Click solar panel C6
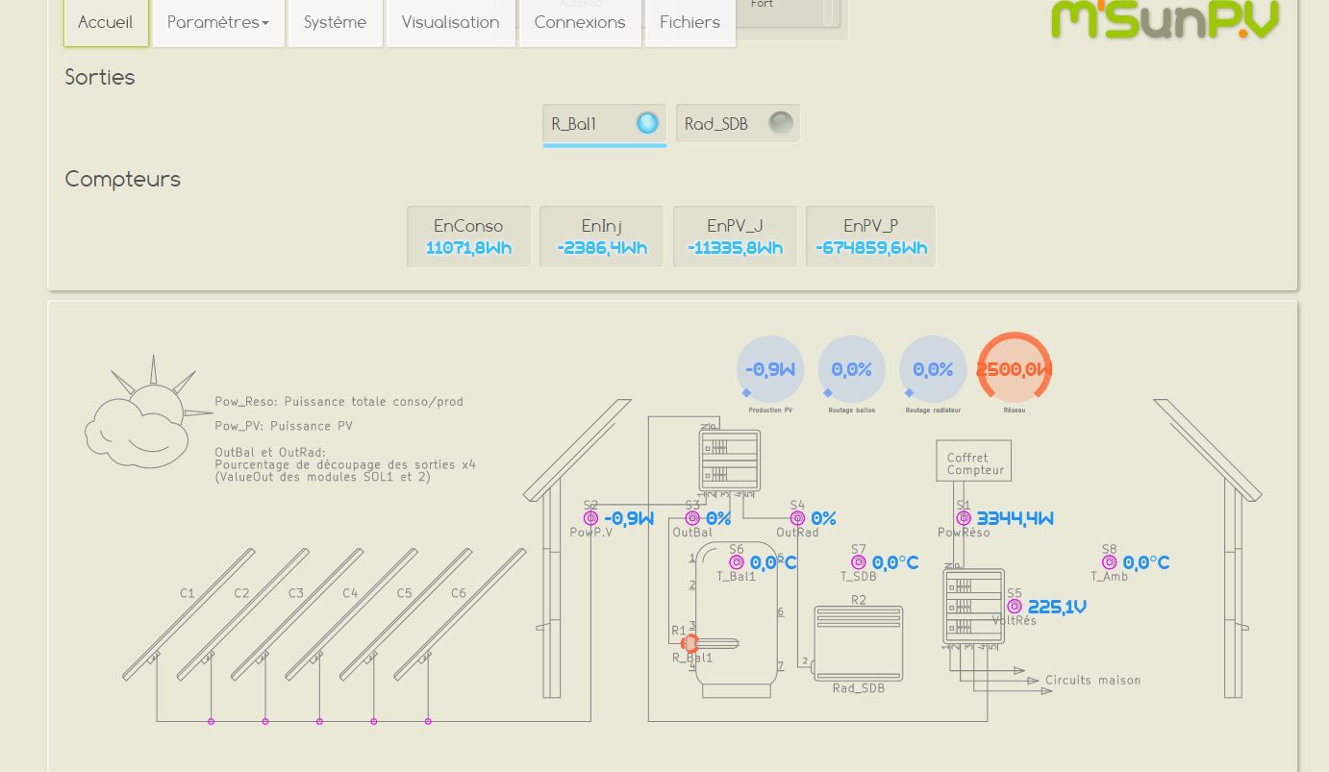 point(460,614)
